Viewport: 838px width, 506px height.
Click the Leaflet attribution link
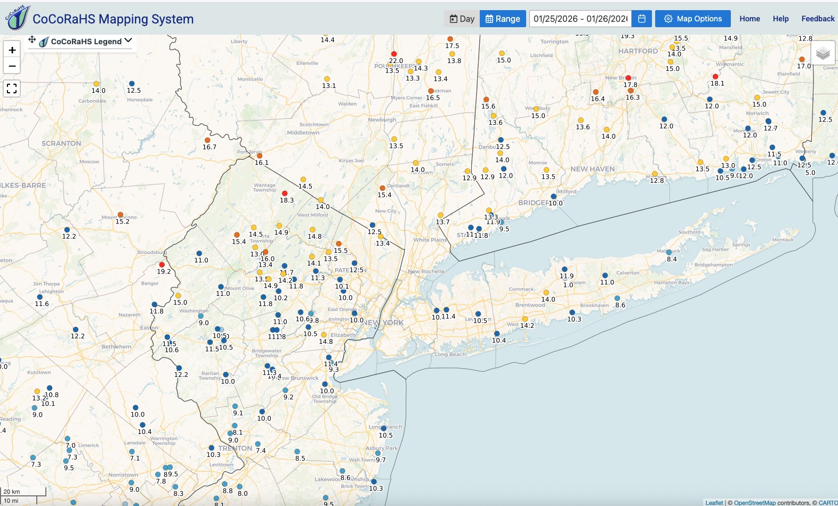(x=714, y=502)
